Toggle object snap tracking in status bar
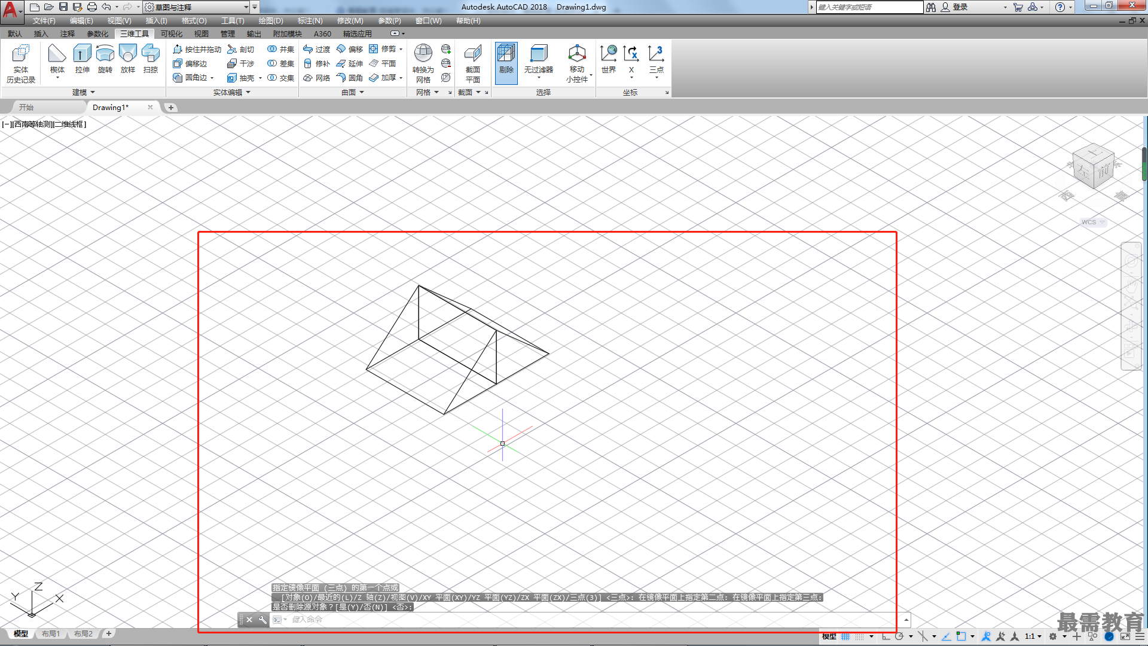1148x646 pixels. coord(947,636)
